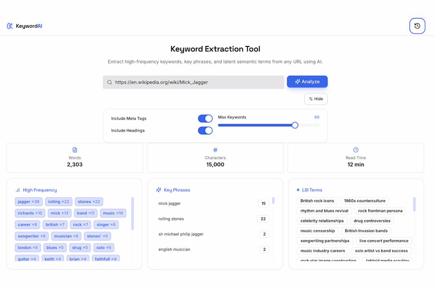Image resolution: width=435 pixels, height=289 pixels.
Task: Click the Max Keywords slider handle
Action: (295, 125)
